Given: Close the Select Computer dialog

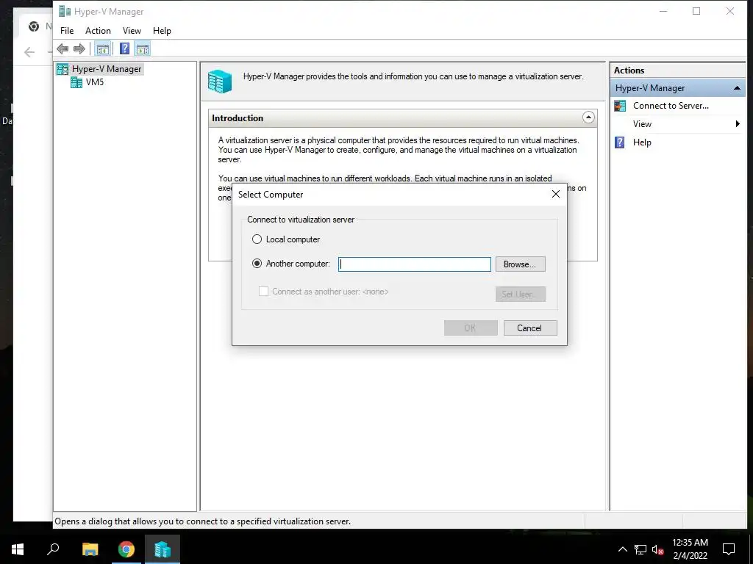Looking at the screenshot, I should tap(556, 194).
